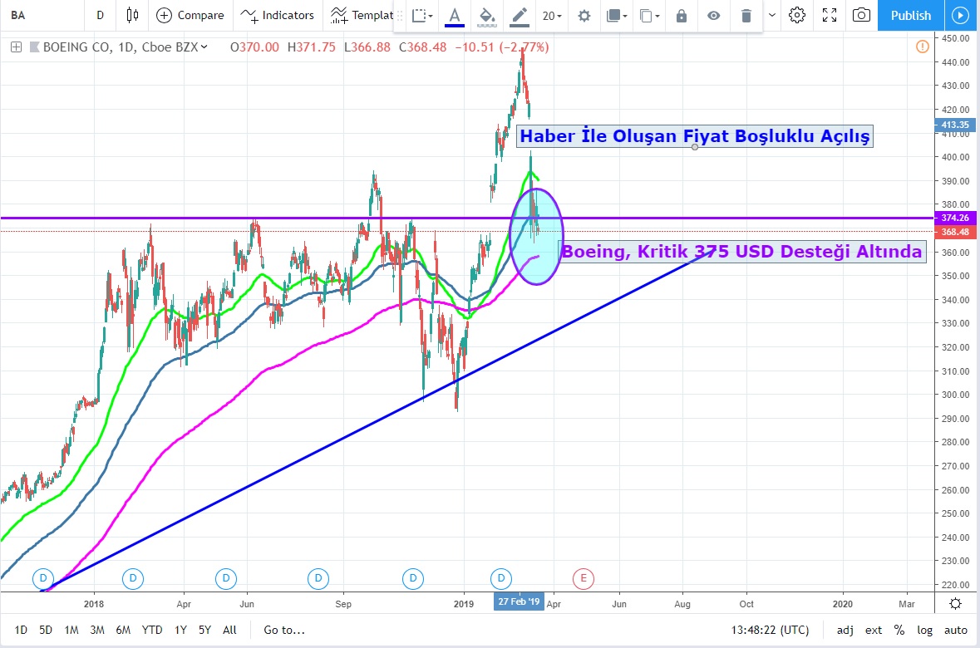Select the 6M time range
The image size is (980, 648).
(x=123, y=630)
